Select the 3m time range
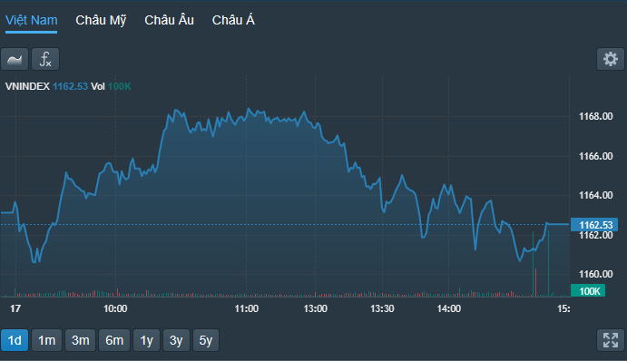Screen dimensions: 627x361 [81, 340]
